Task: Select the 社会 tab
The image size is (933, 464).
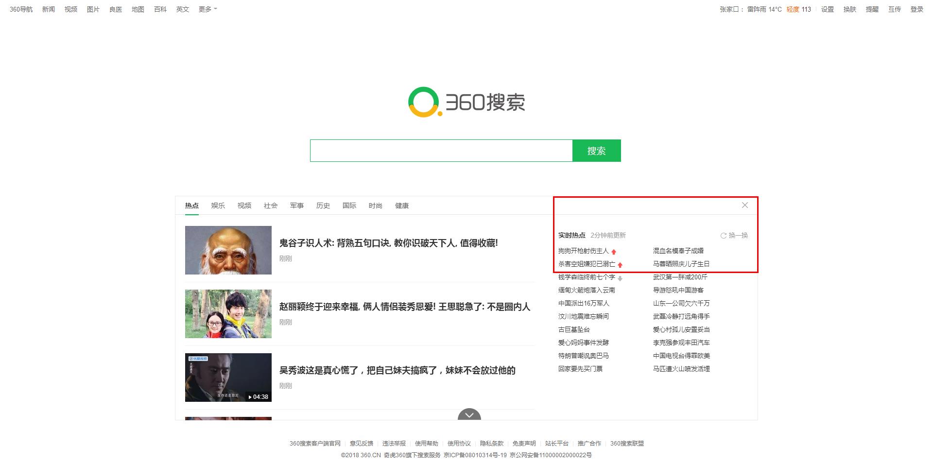Action: pyautogui.click(x=271, y=206)
